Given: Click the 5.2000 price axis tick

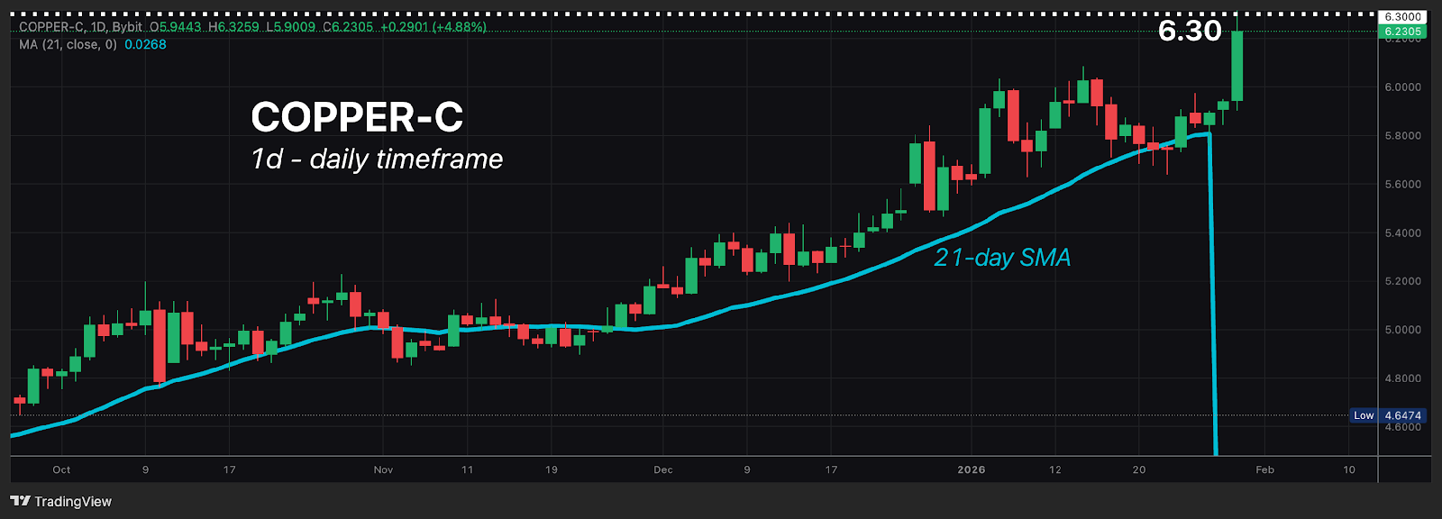Looking at the screenshot, I should 1403,281.
